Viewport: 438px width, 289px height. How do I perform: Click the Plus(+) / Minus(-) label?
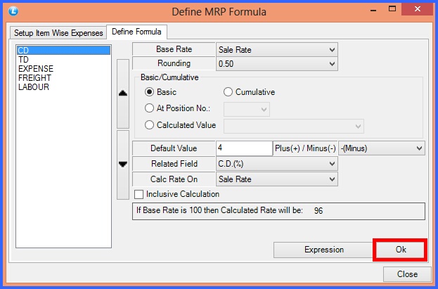point(305,148)
